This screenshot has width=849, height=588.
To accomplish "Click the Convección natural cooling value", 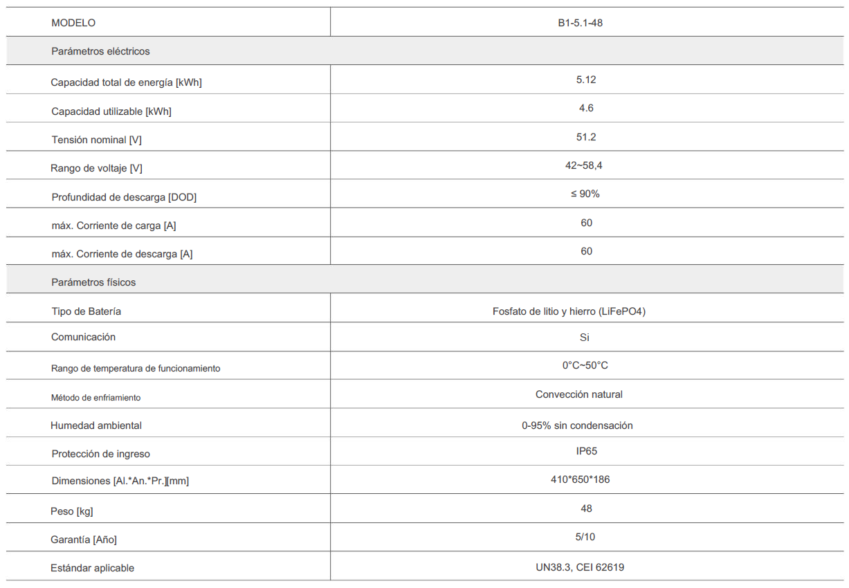I will coord(579,394).
